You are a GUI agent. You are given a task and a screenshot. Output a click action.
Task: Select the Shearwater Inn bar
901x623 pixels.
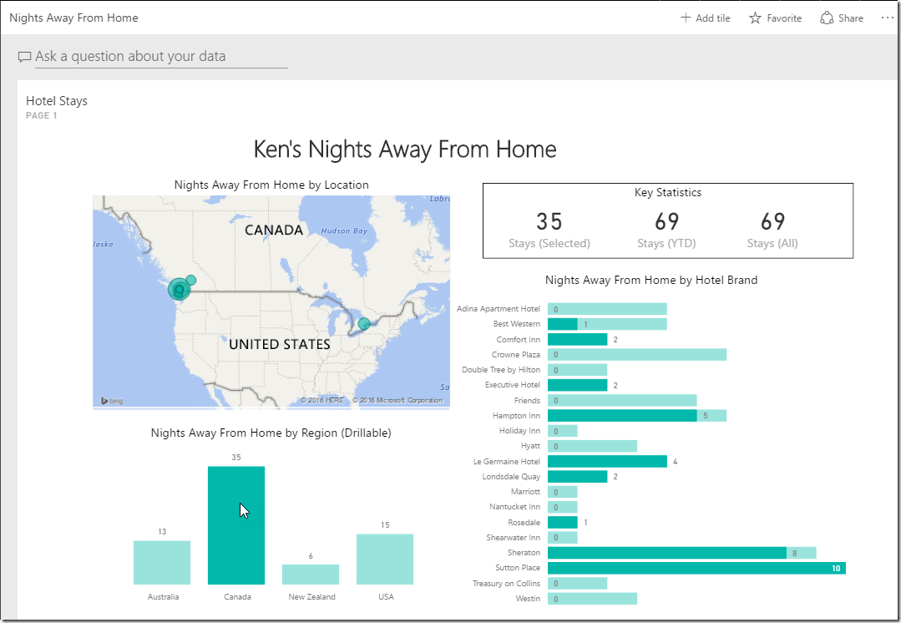pos(562,537)
